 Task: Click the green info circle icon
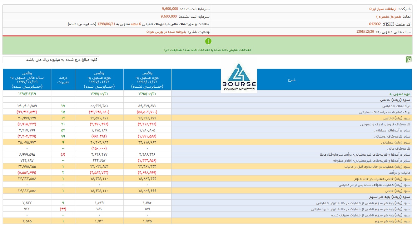point(208,41)
